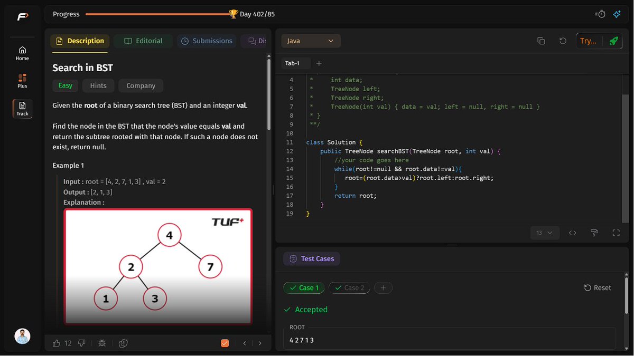Click the Test Cases panel button

312,258
